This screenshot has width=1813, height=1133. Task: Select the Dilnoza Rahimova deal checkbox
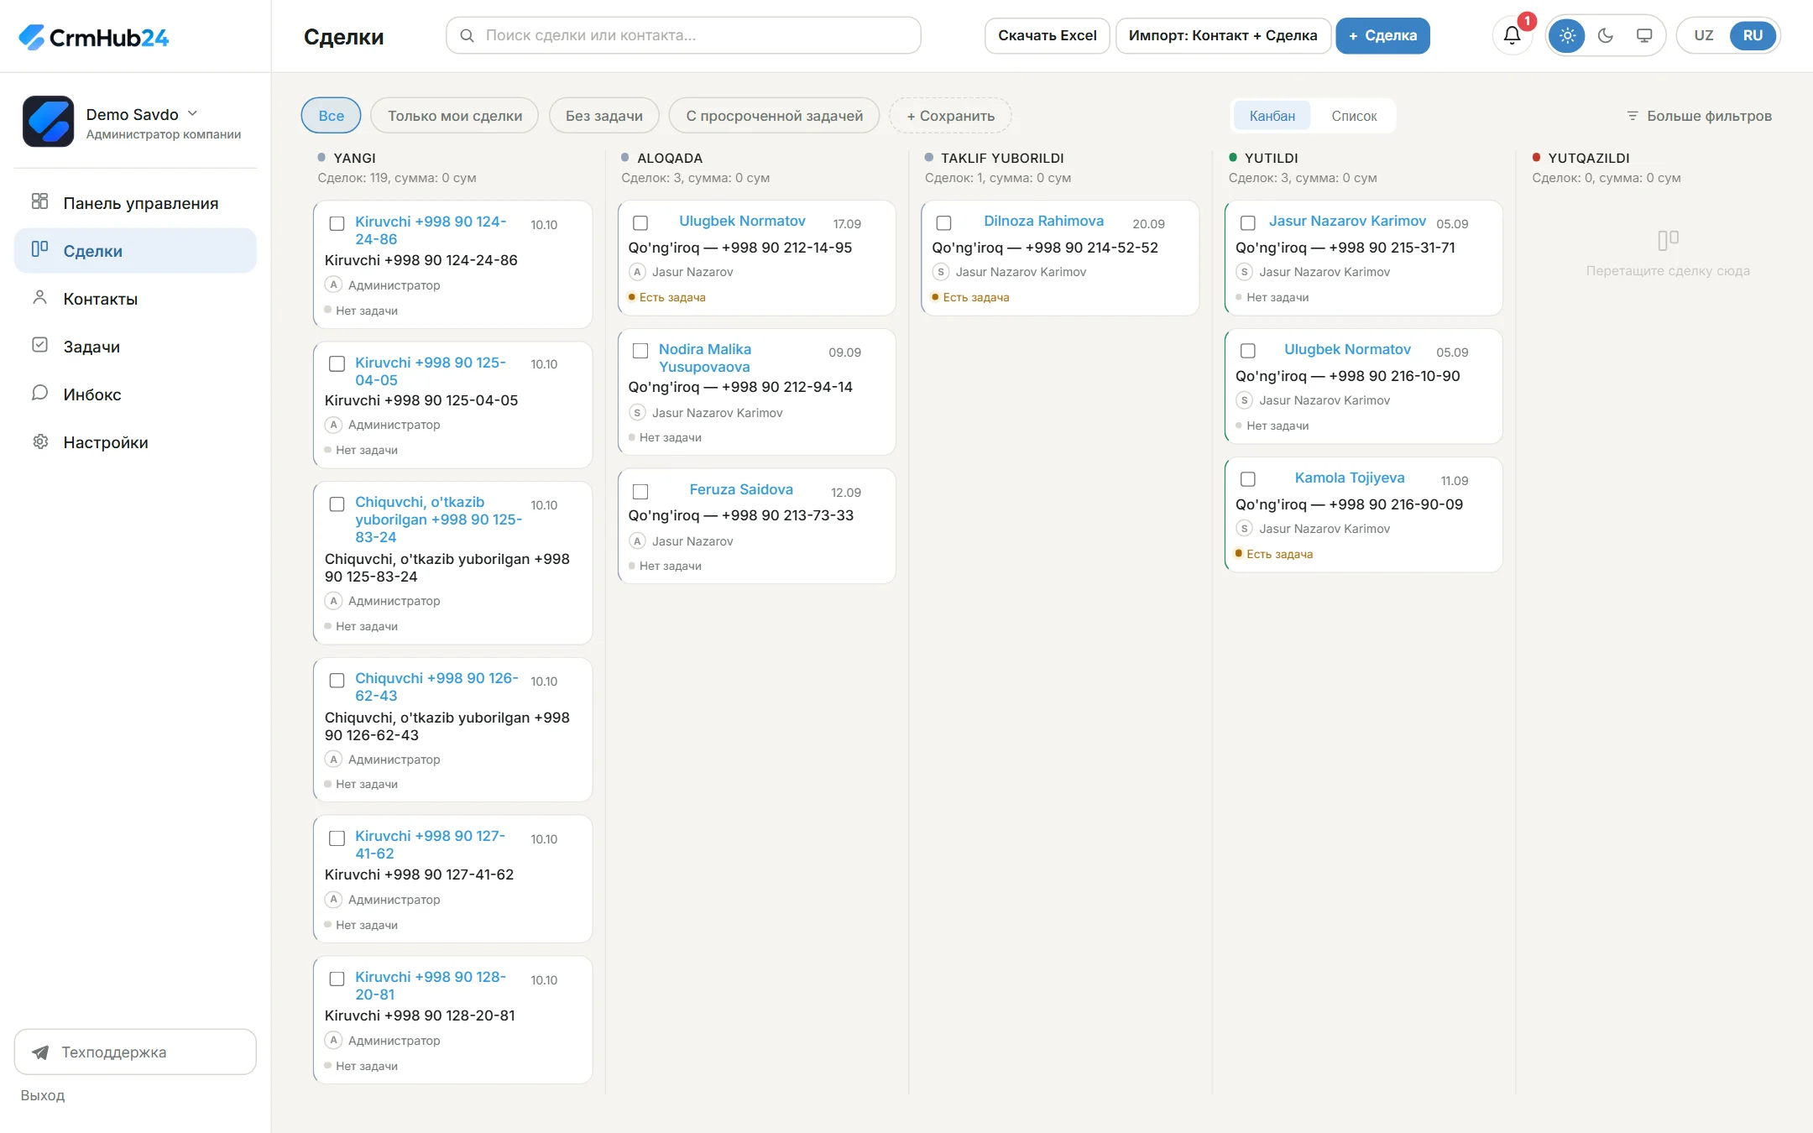(x=944, y=223)
